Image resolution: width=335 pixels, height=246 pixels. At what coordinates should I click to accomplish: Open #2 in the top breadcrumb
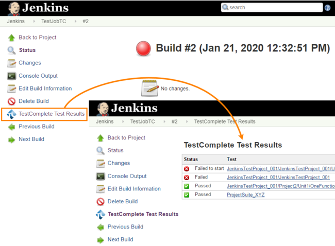pos(86,21)
